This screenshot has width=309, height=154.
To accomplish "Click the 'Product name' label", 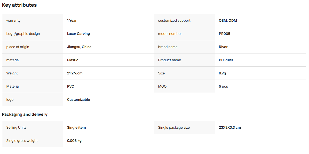I will coord(170,60).
